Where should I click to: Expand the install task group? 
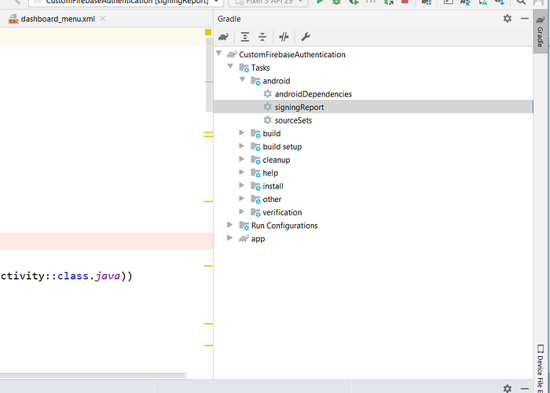[242, 185]
